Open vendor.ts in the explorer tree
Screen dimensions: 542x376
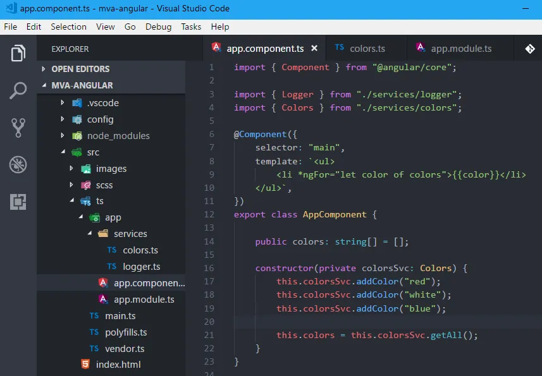click(x=111, y=349)
